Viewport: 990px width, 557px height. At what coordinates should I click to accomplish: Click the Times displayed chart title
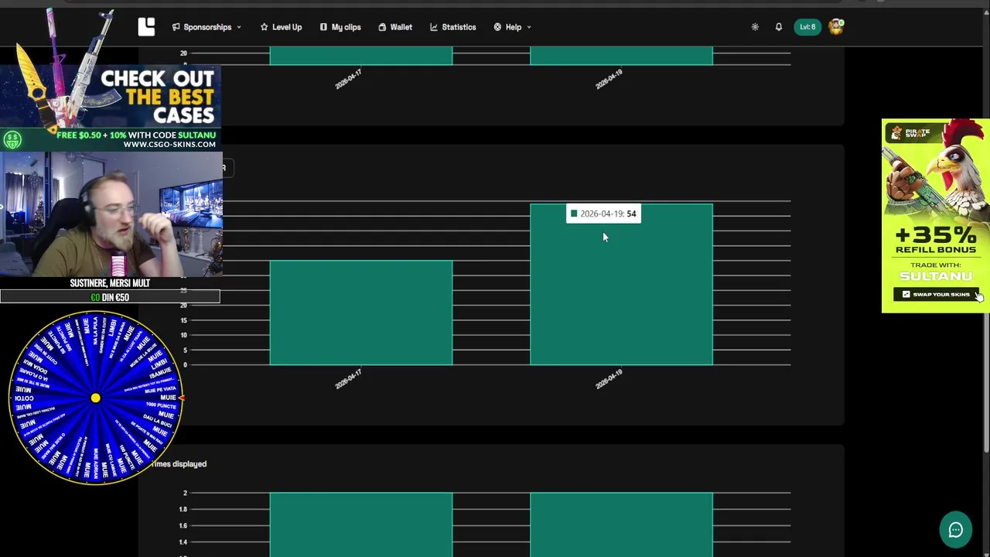click(179, 463)
